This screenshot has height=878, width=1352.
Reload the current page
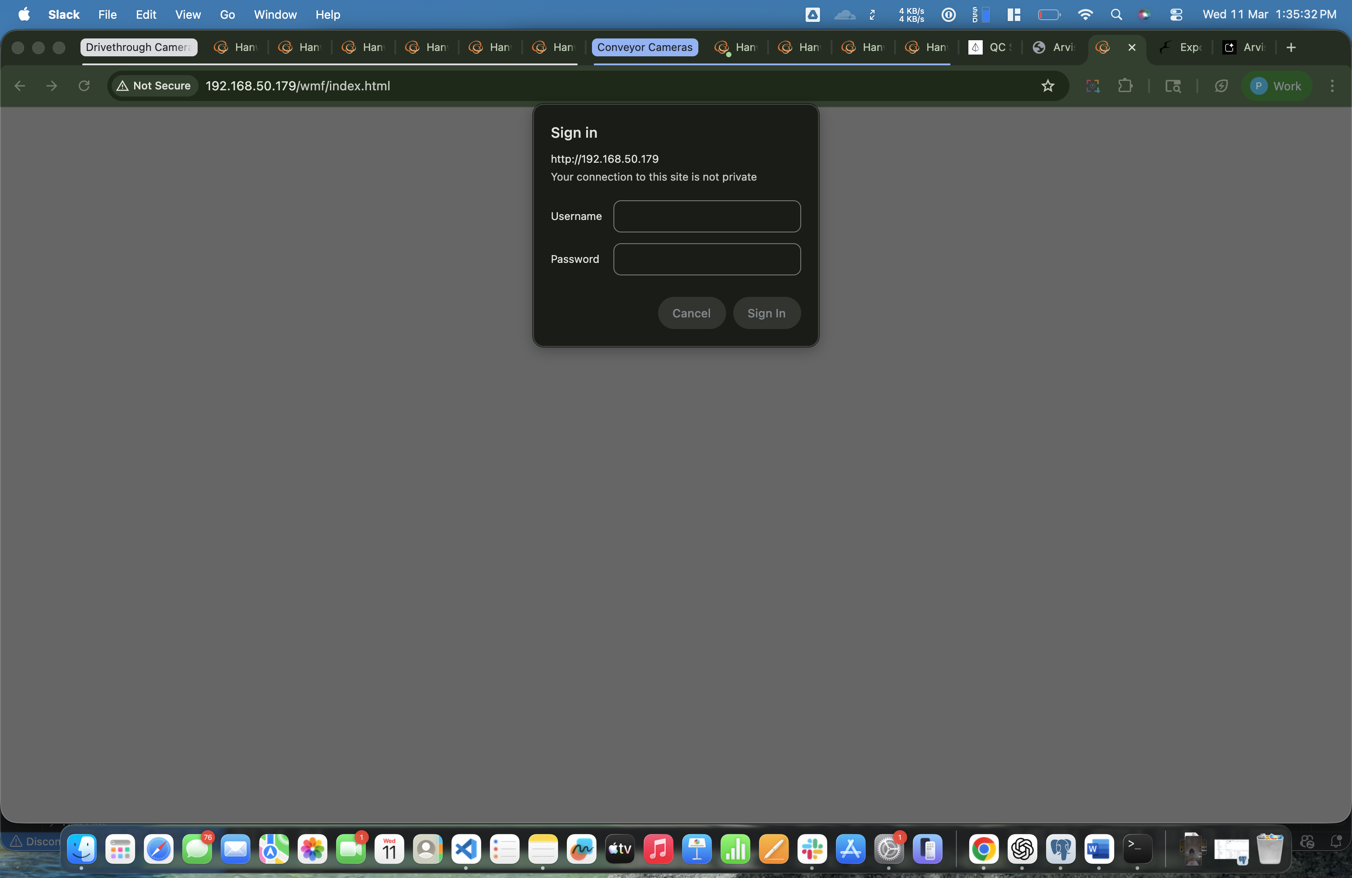coord(84,86)
